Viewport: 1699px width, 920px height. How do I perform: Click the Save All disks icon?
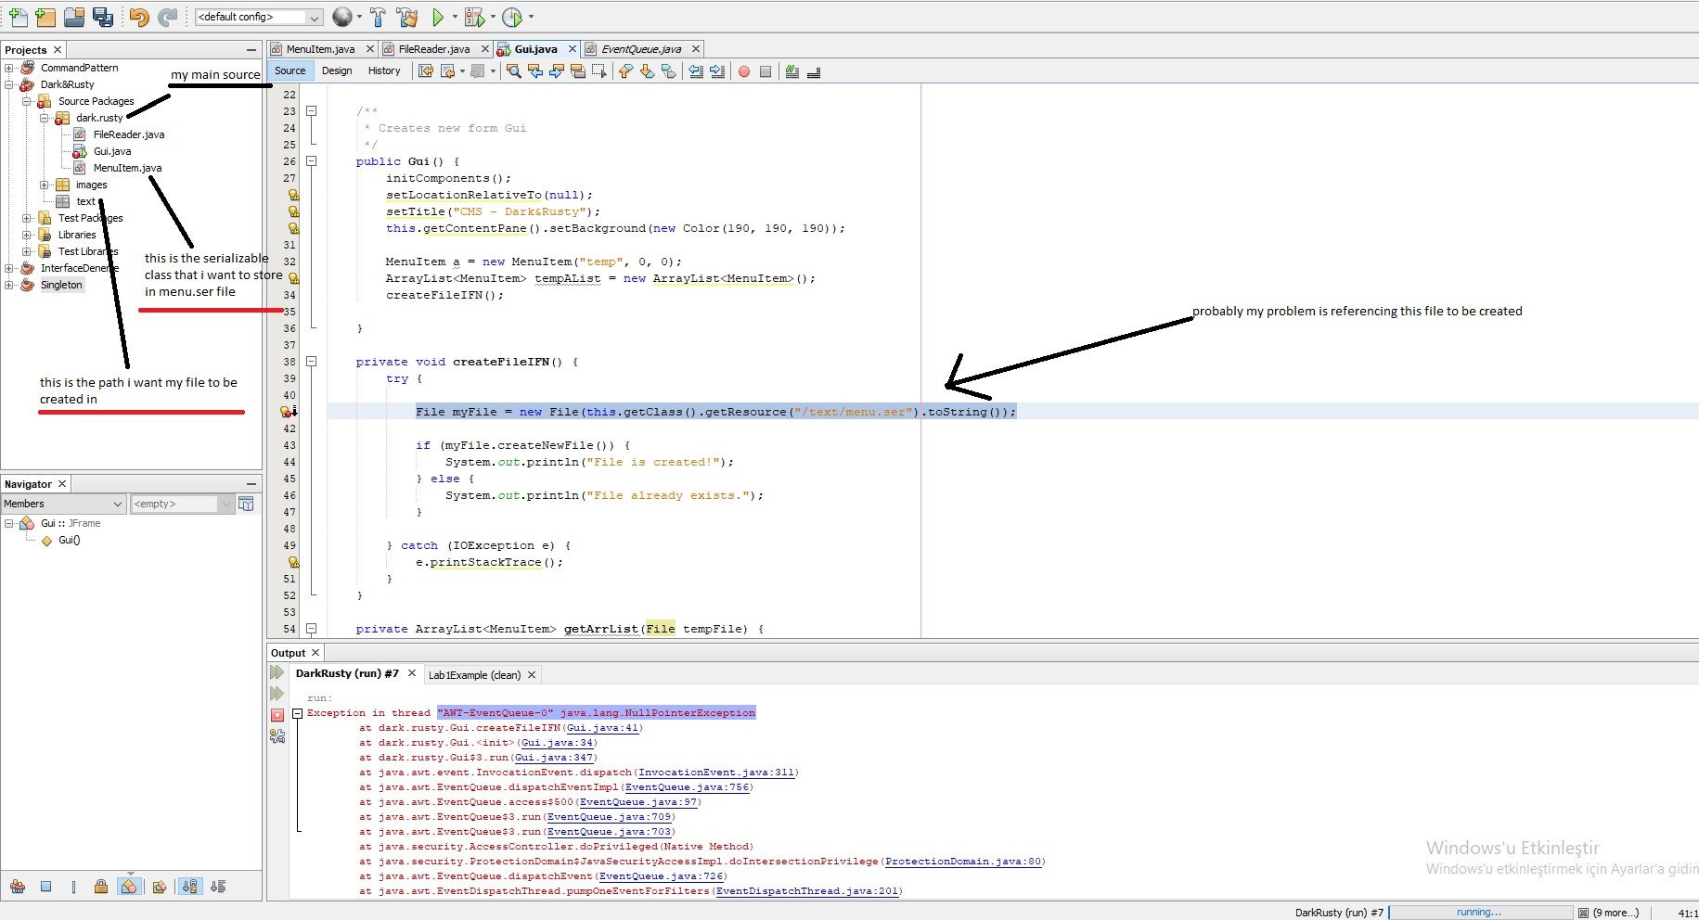click(x=103, y=17)
